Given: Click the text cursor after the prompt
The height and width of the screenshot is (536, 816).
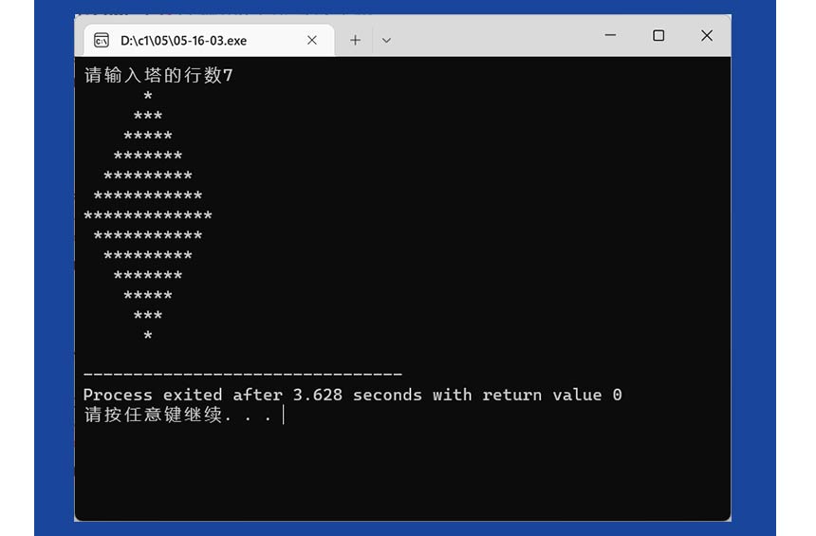Looking at the screenshot, I should 283,416.
